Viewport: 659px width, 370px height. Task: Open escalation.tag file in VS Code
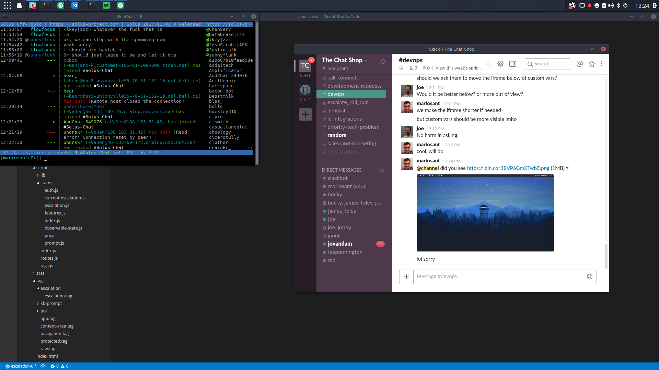point(58,296)
